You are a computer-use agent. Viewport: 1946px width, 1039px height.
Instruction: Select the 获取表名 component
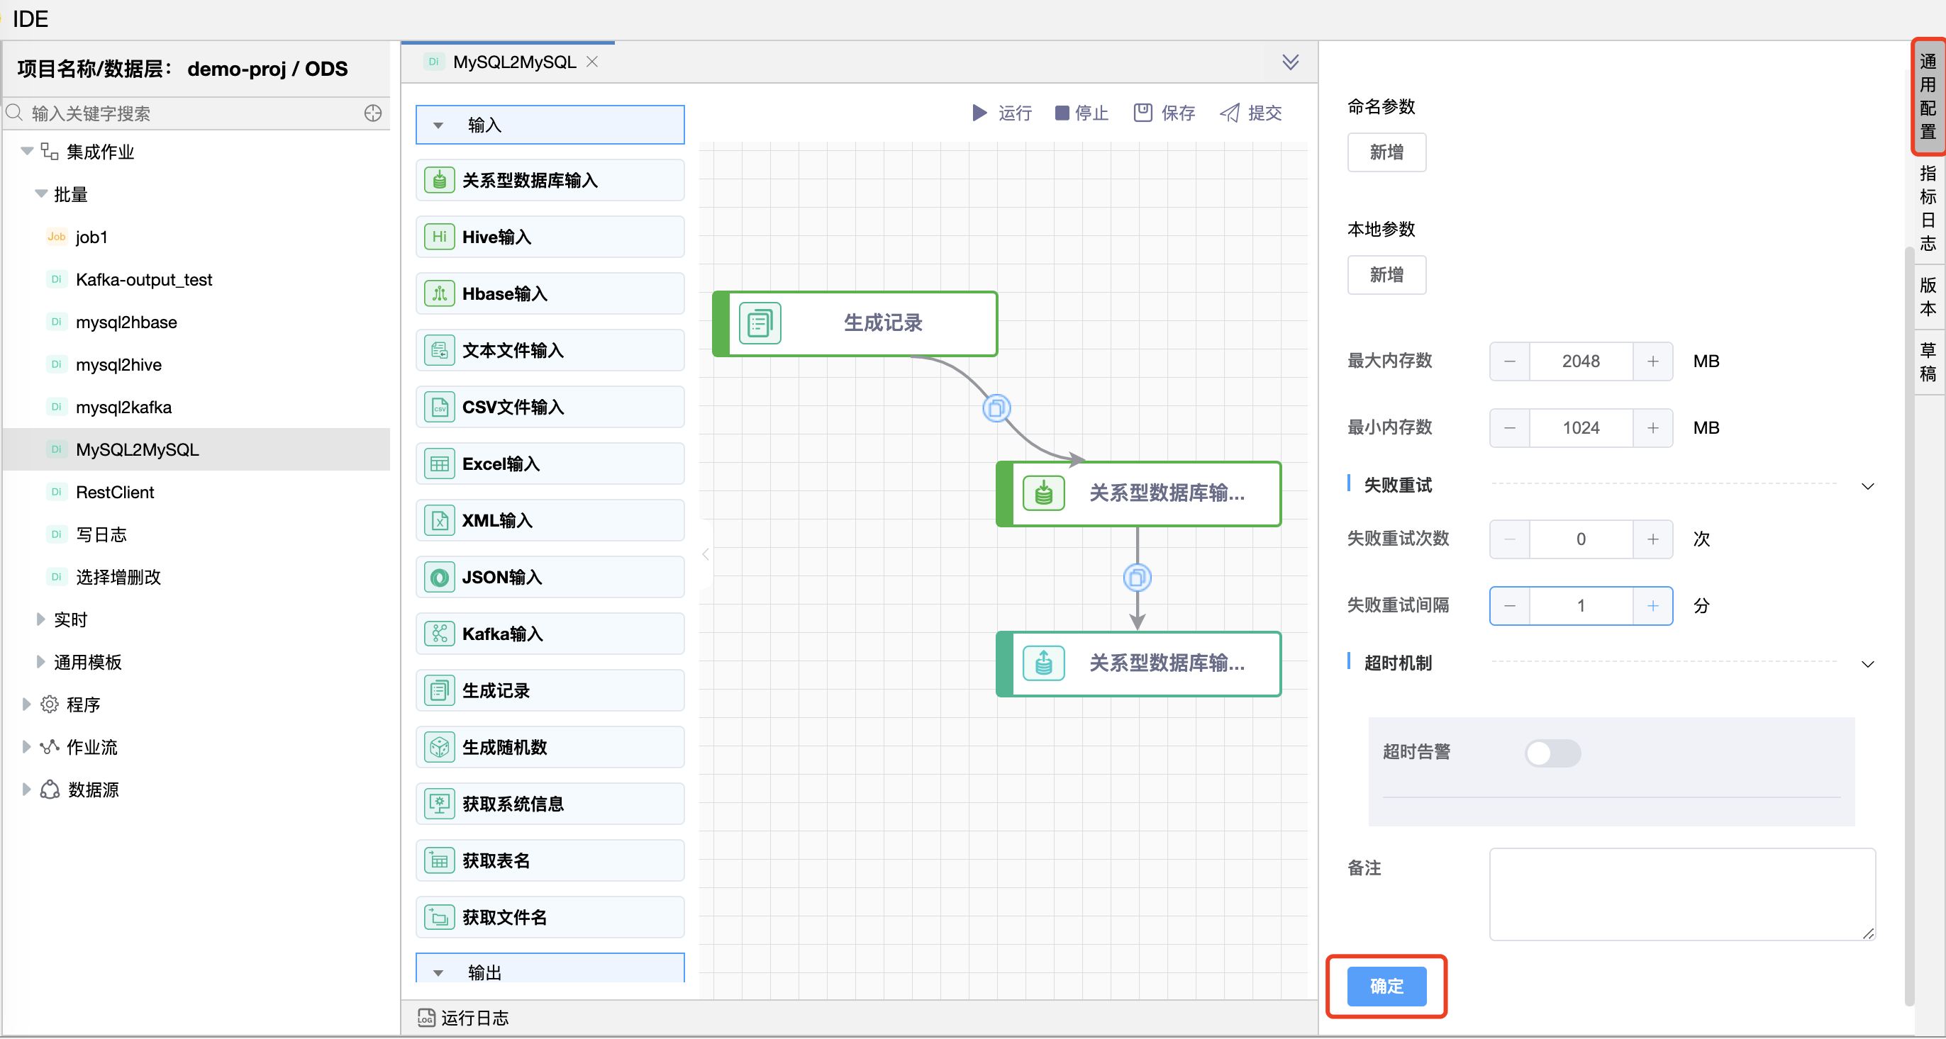[x=549, y=860]
